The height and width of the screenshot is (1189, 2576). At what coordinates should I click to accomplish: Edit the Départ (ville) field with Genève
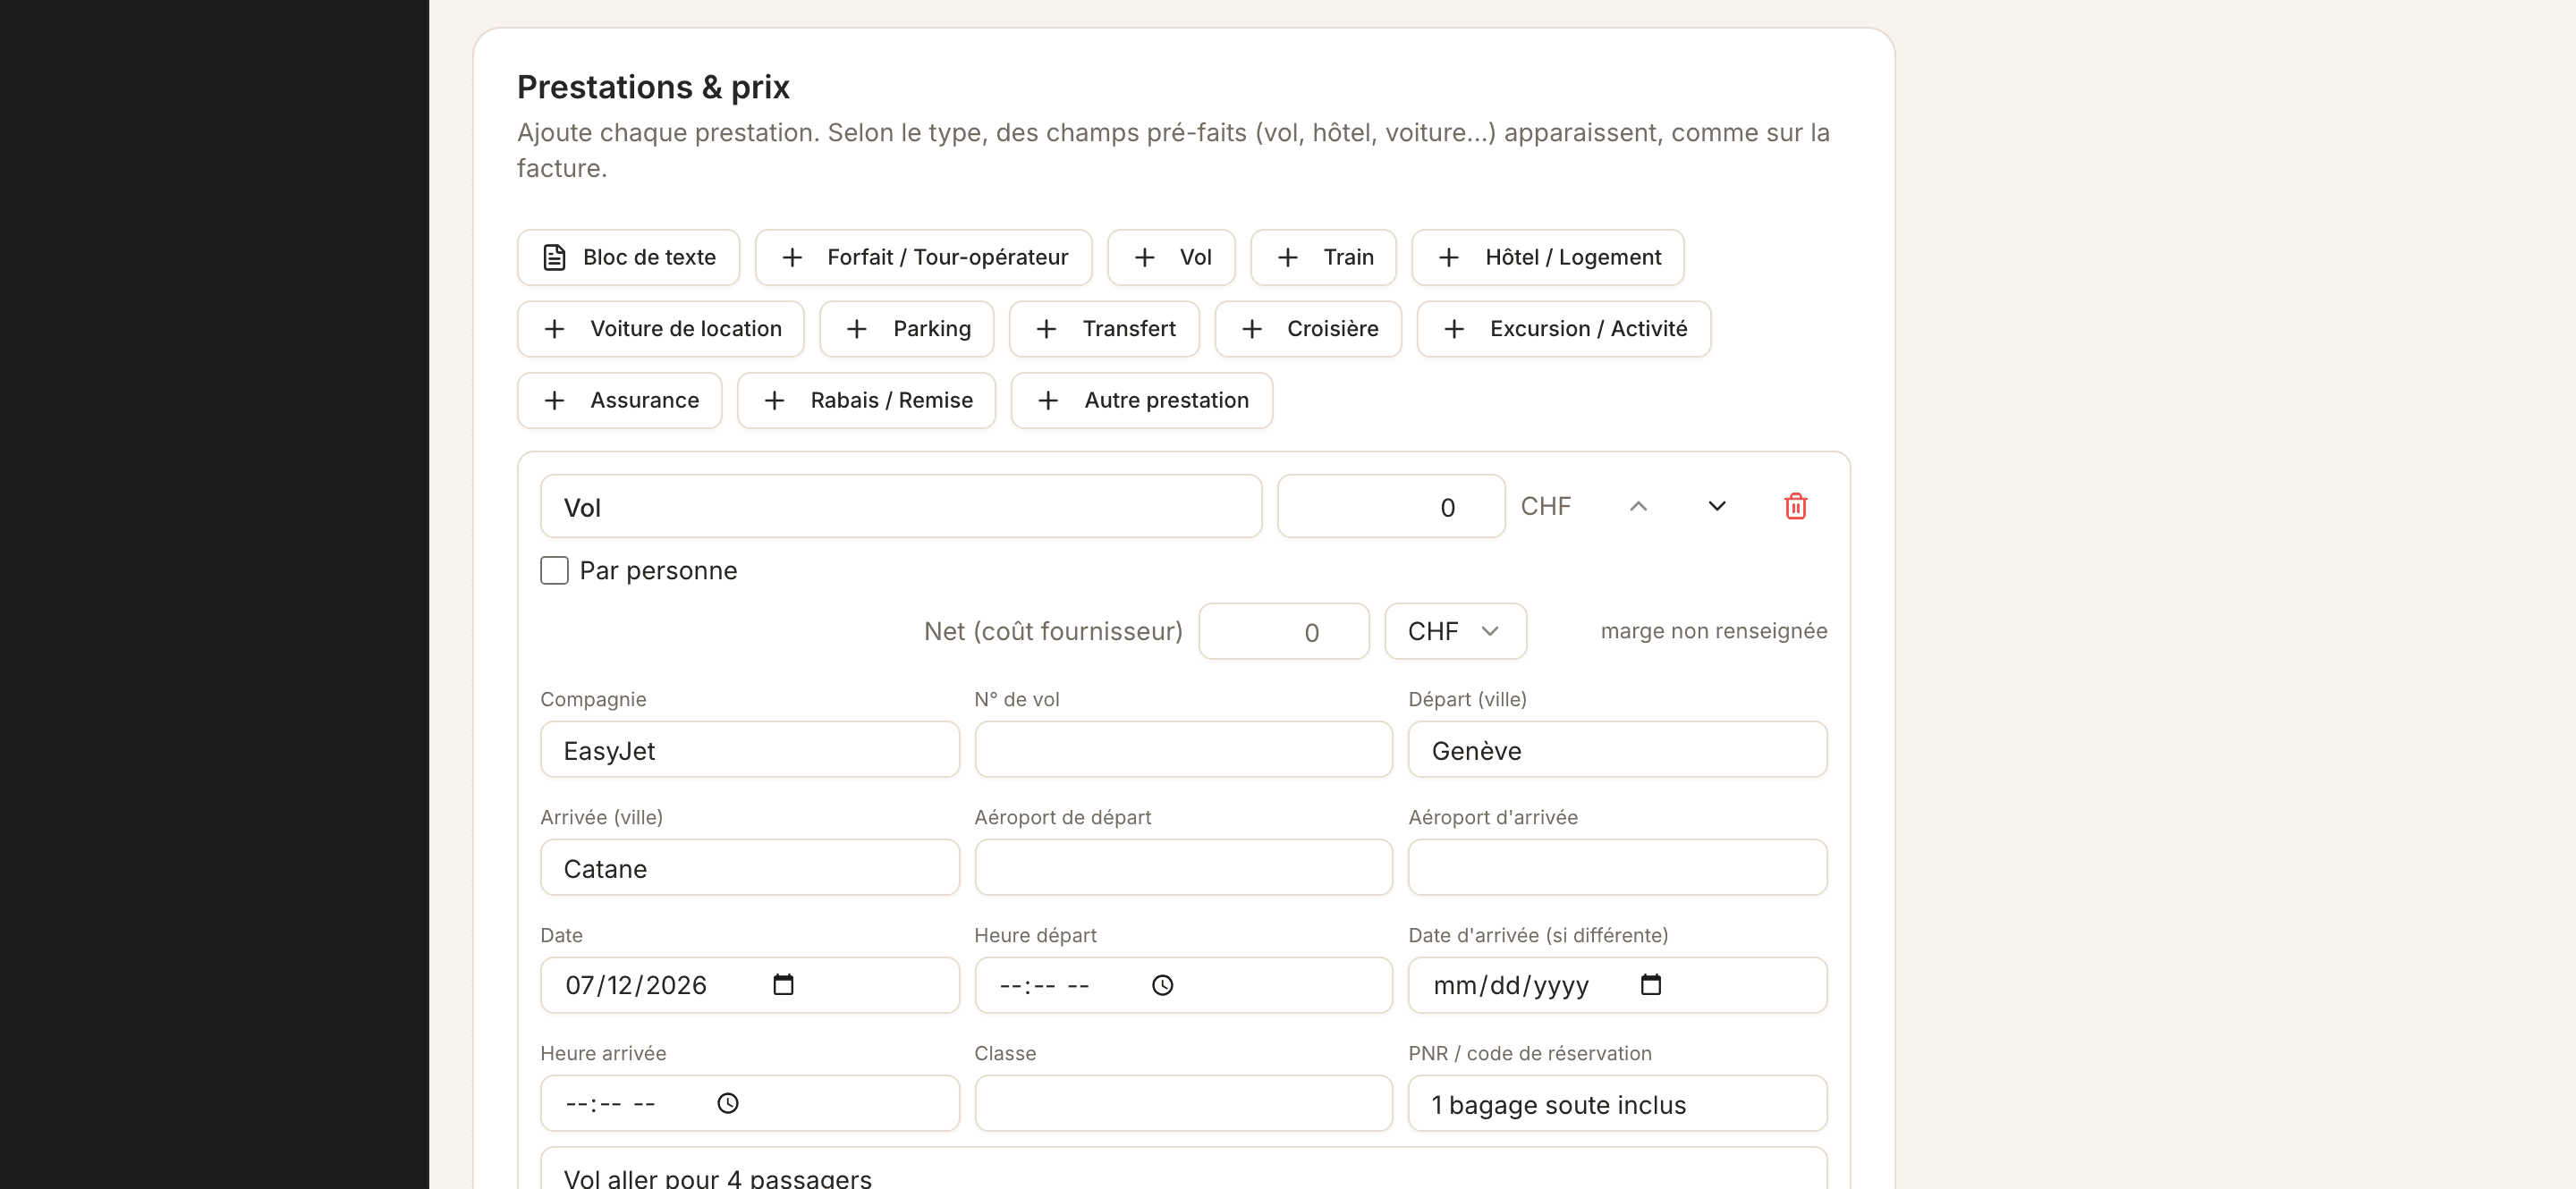click(x=1617, y=749)
